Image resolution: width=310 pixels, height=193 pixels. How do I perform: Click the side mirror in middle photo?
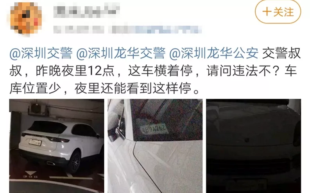pos(113,127)
